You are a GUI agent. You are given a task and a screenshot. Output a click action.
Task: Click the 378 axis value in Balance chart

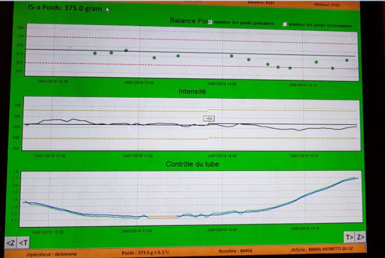20,36
